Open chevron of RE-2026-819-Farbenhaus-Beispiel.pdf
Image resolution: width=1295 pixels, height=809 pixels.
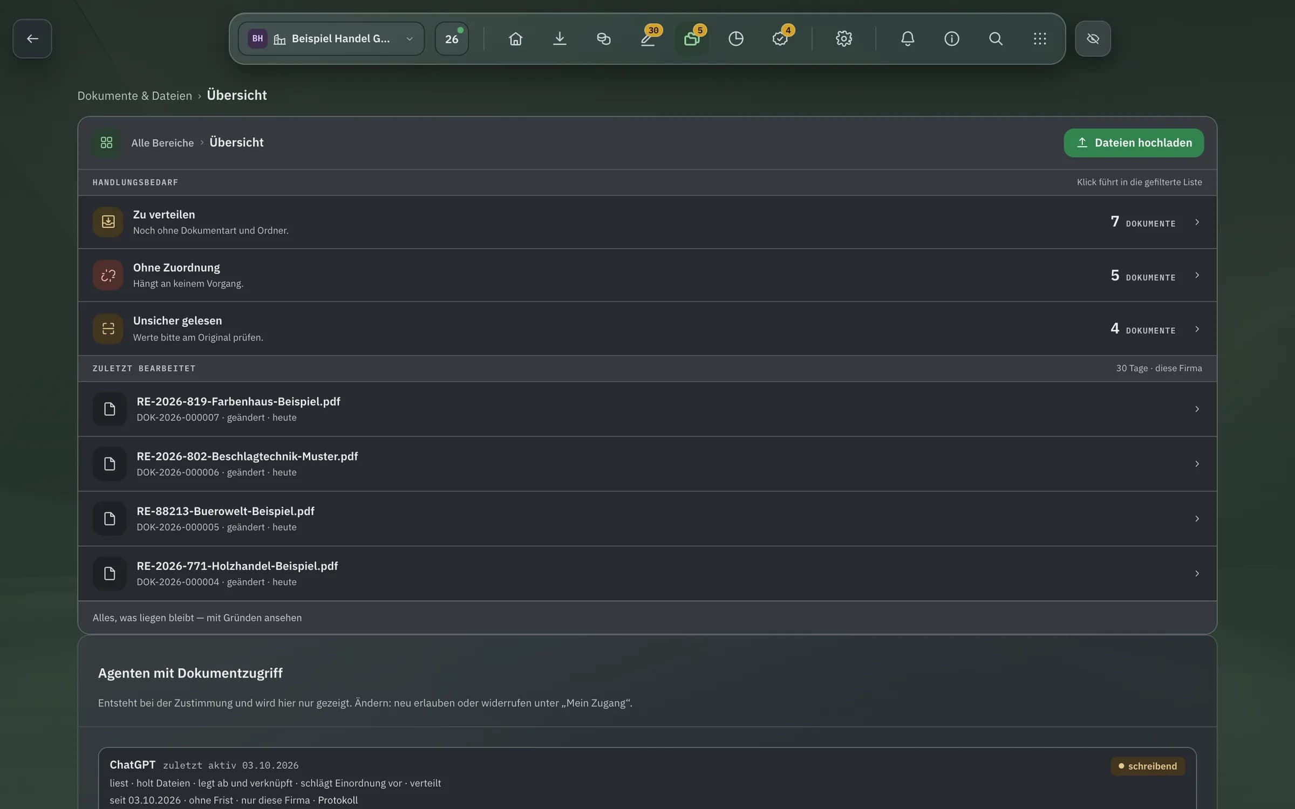click(1197, 409)
